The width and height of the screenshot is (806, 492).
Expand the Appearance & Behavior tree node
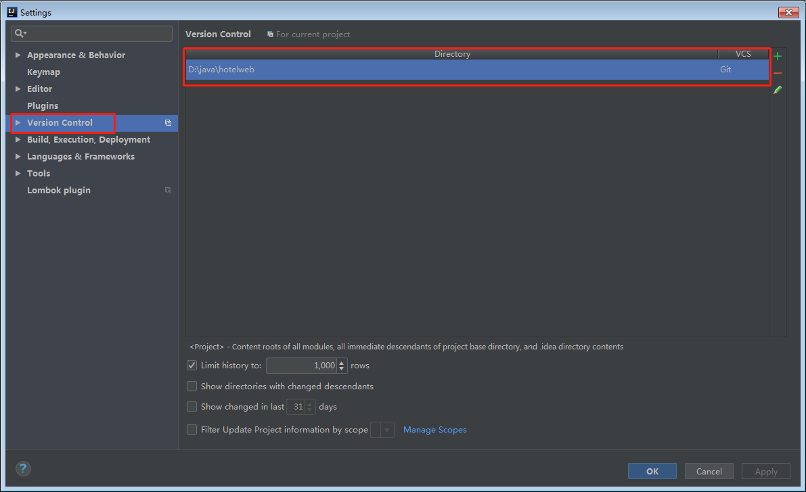pyautogui.click(x=18, y=55)
